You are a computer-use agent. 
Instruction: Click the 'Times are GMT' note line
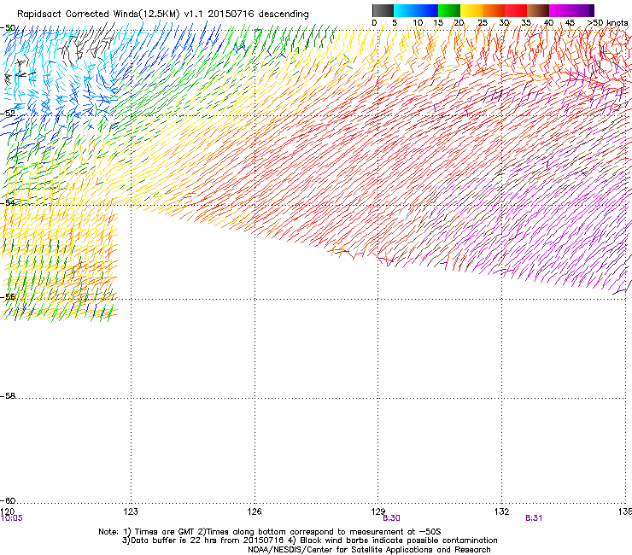pos(270,532)
